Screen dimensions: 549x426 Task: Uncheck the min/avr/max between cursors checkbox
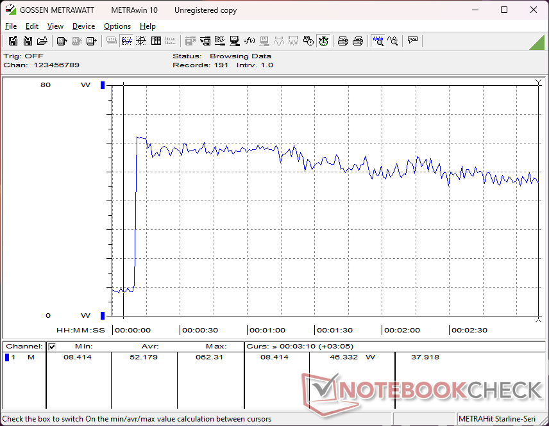(53, 347)
